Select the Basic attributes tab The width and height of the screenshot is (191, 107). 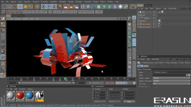point(140,66)
